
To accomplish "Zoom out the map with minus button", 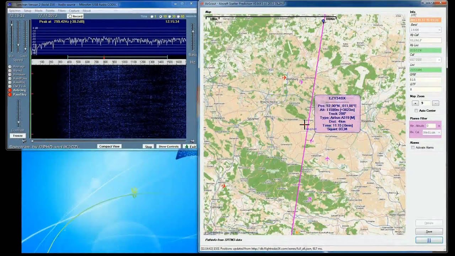I will point(435,103).
